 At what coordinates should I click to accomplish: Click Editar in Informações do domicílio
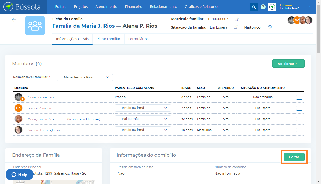pyautogui.click(x=294, y=157)
